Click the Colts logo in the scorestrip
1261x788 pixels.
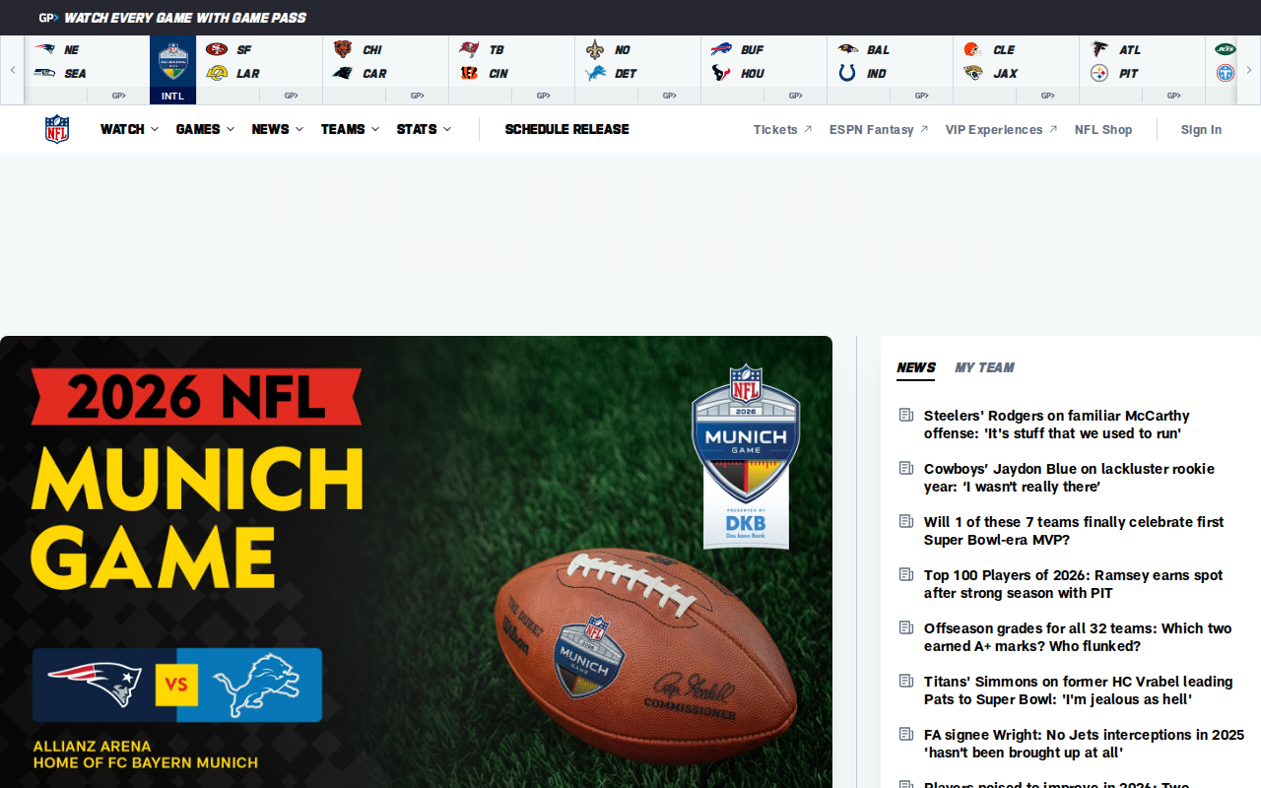tap(847, 73)
